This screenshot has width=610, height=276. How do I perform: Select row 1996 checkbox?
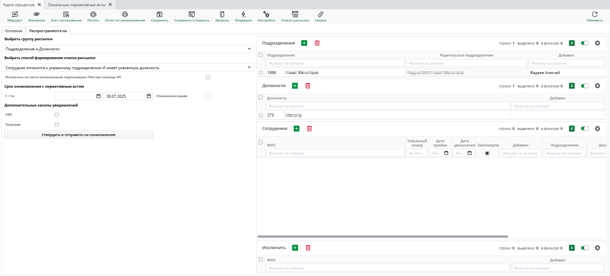tap(261, 73)
